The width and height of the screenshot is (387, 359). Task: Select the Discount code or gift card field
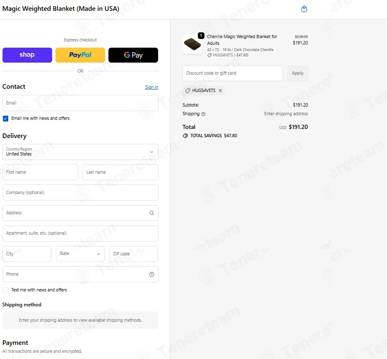(233, 73)
